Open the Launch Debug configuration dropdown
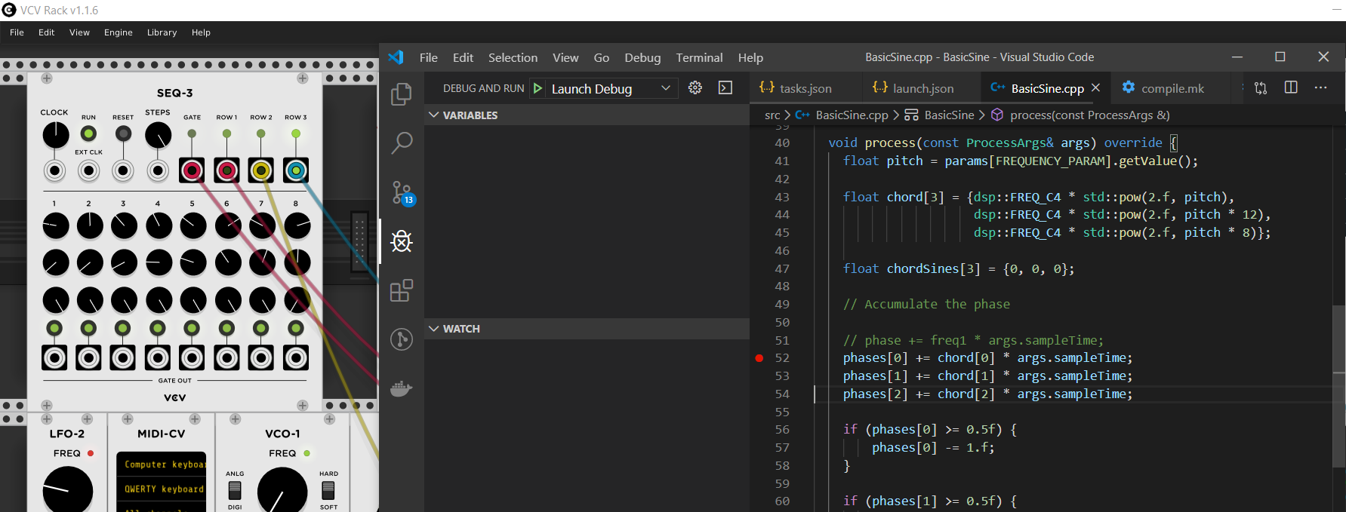1346x512 pixels. pyautogui.click(x=610, y=88)
